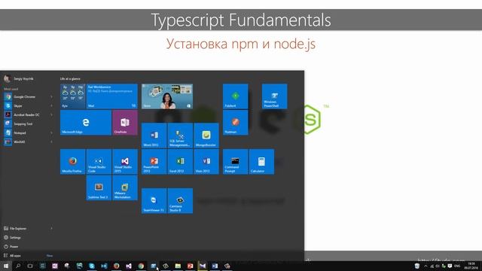
Task: Expand Acrobat Reader DC jump list arrow
Action: (x=52, y=115)
